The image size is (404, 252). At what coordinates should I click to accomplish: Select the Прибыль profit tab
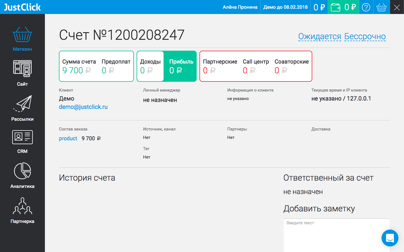pyautogui.click(x=181, y=66)
